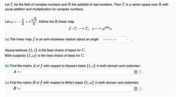Click the opening sentence about vector space
183x97 pixels.
[87, 7]
